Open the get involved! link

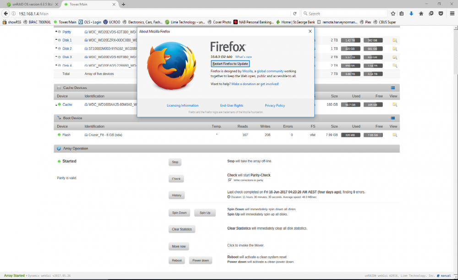click(270, 84)
